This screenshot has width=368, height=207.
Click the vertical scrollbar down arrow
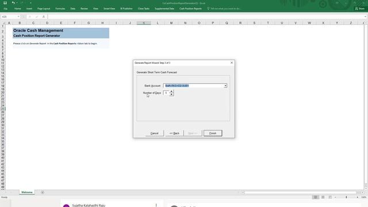[x=366, y=188]
